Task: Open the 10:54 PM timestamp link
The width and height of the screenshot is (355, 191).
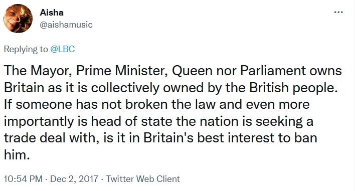Action: coord(23,179)
